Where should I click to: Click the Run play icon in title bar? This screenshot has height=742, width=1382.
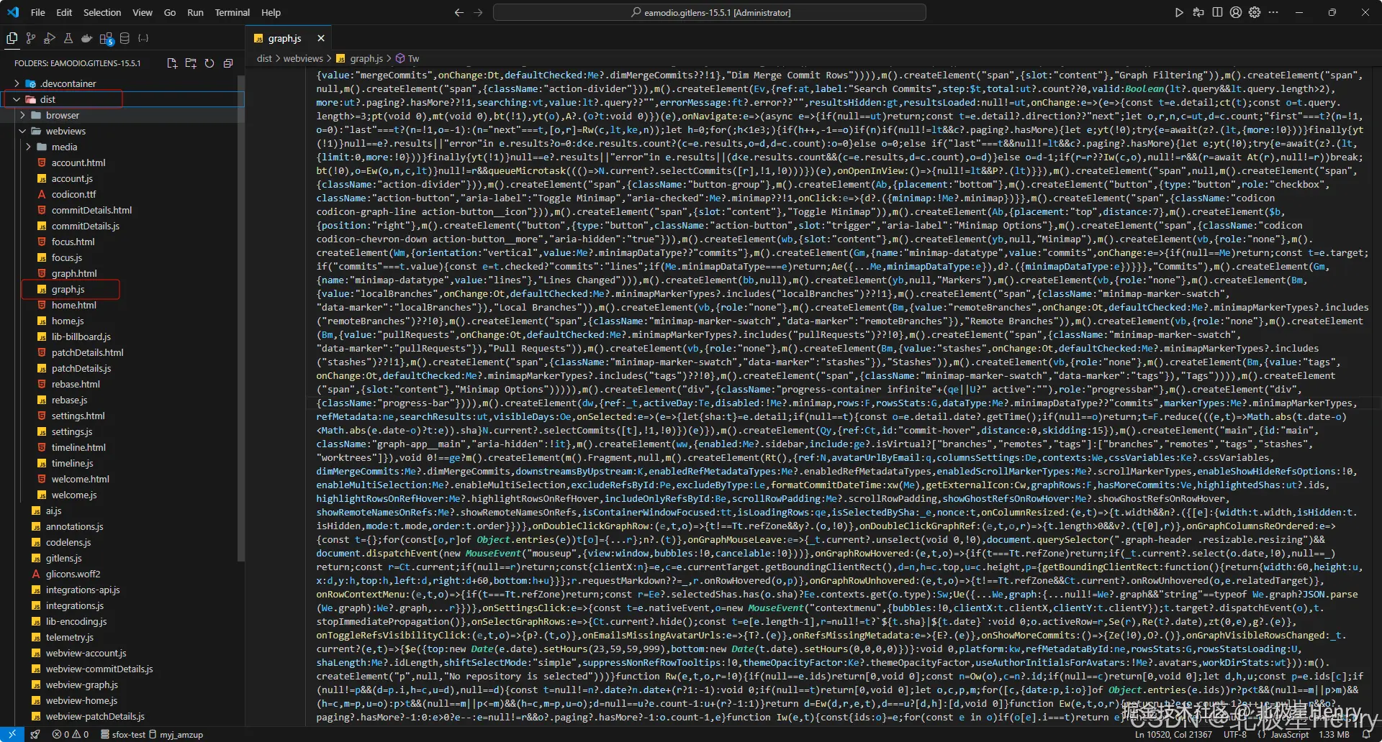pos(1179,12)
